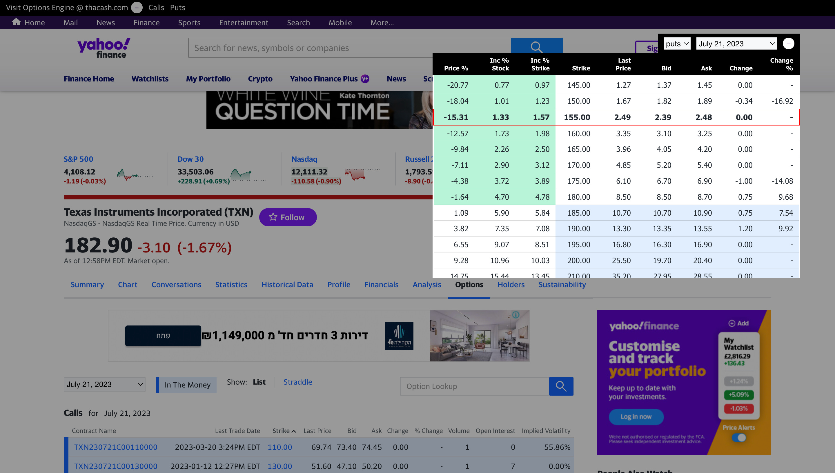The height and width of the screenshot is (473, 835).
Task: Click the apartment photo in ad
Action: [480, 336]
